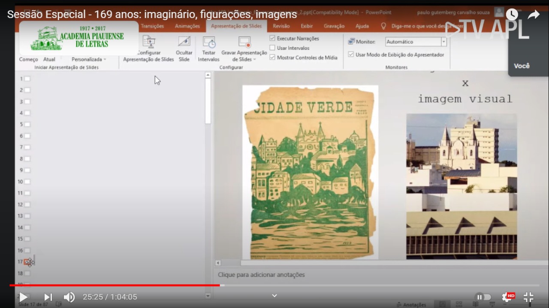This screenshot has height=308, width=549.
Task: Click the Share arrow icon
Action: (534, 15)
